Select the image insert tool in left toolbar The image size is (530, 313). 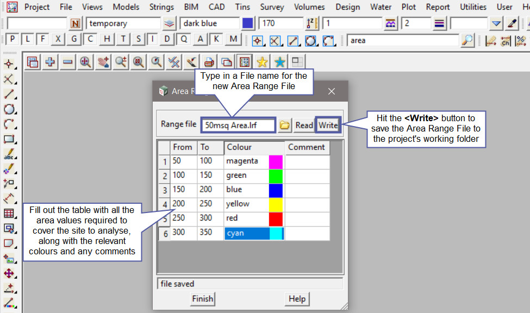tap(9, 259)
